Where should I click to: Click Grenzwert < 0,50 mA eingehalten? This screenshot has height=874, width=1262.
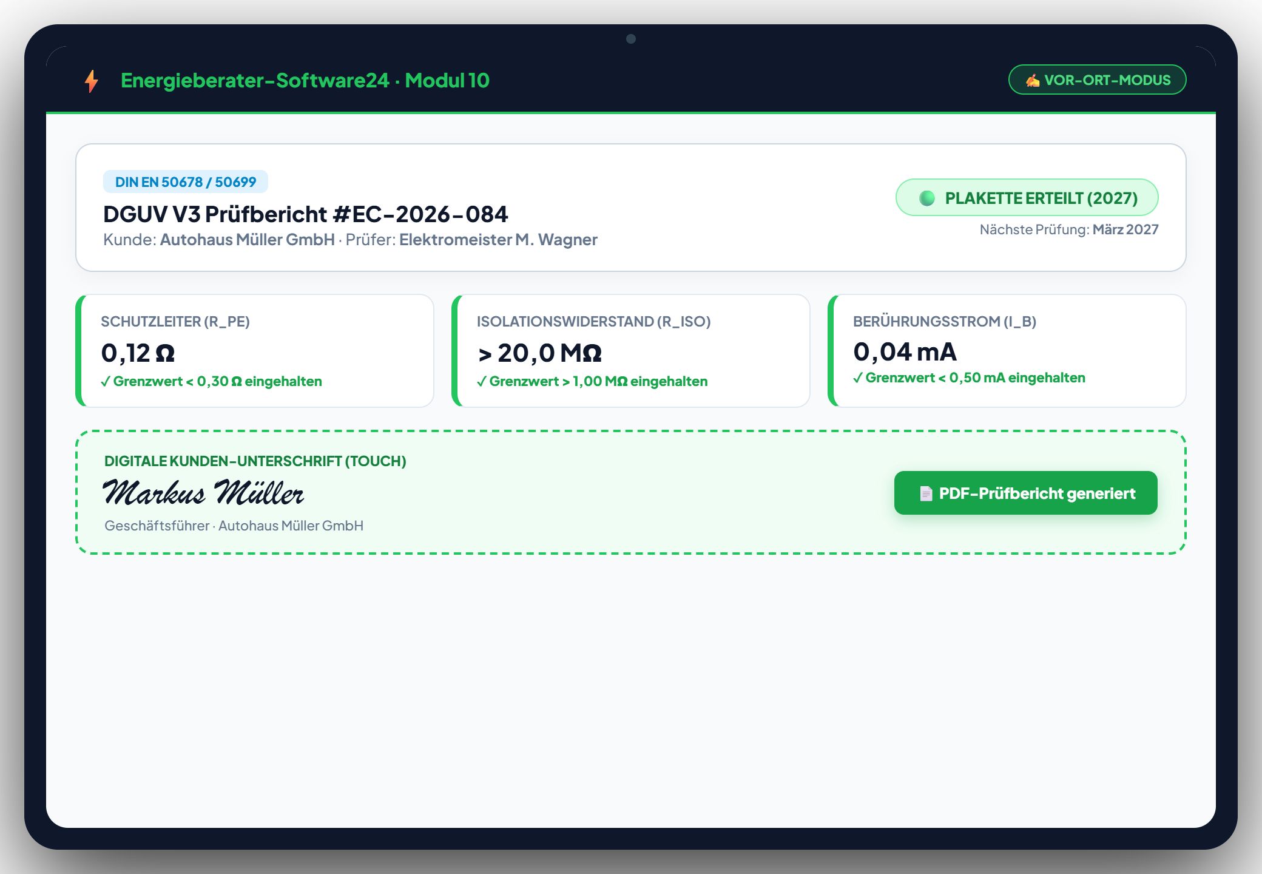(969, 378)
